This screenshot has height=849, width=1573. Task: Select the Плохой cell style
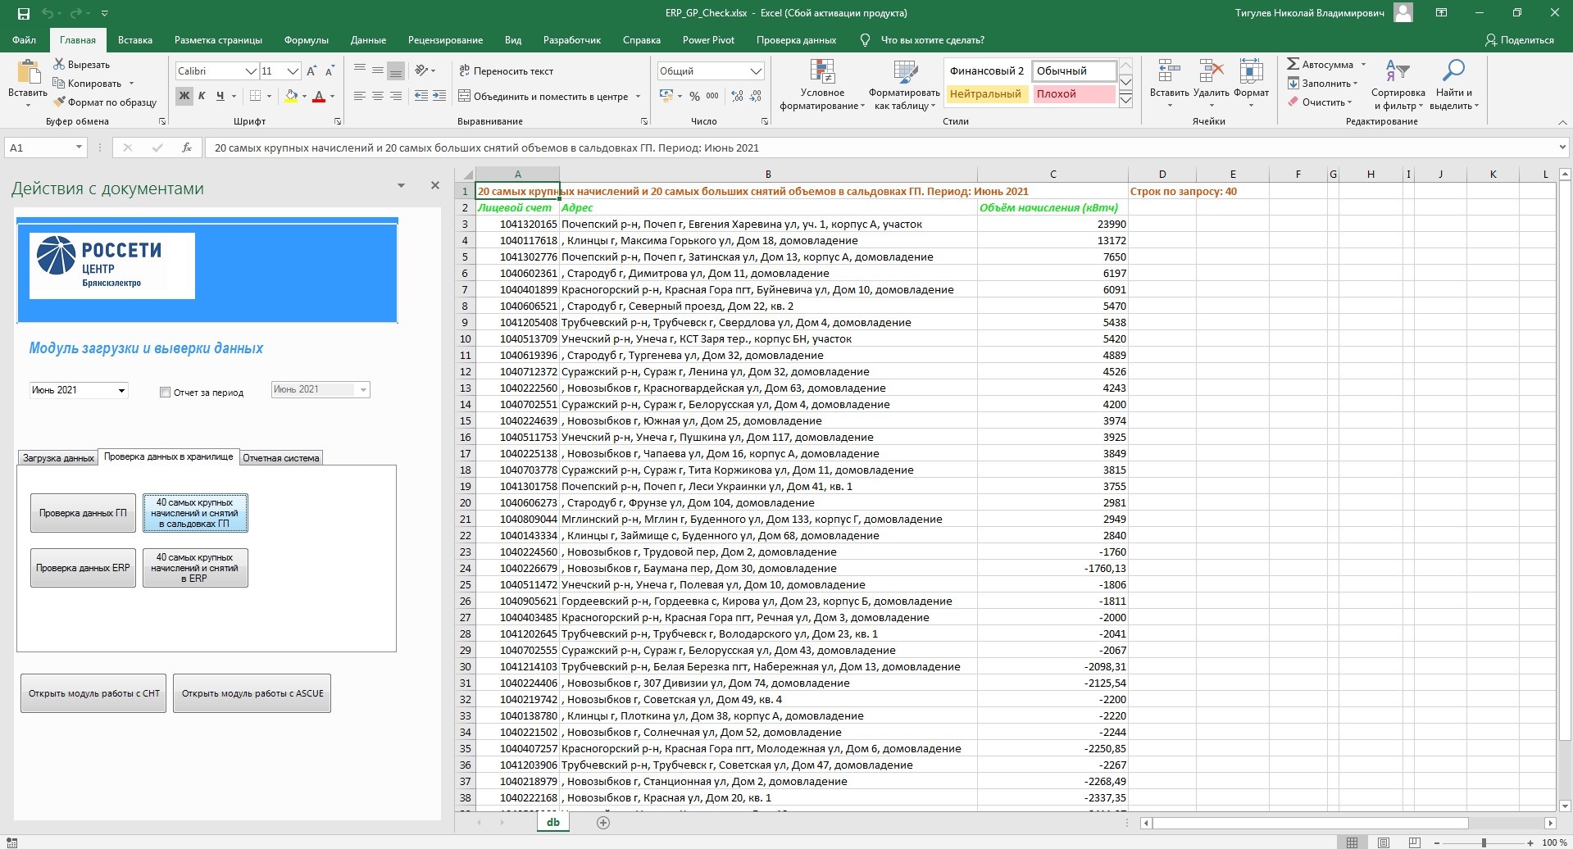point(1073,94)
